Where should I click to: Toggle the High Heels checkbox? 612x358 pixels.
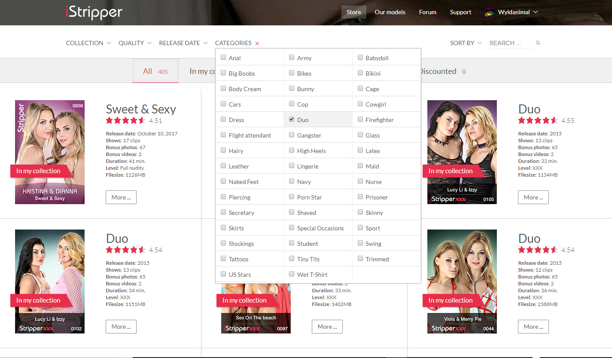(292, 150)
